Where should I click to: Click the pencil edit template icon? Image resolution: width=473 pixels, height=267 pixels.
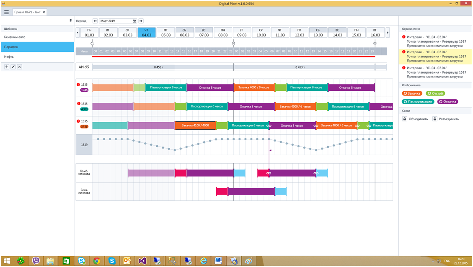tap(13, 67)
